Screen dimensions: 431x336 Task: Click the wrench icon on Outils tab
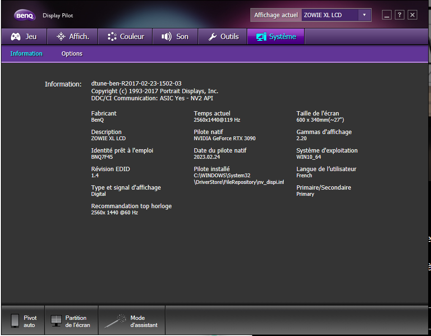[212, 37]
